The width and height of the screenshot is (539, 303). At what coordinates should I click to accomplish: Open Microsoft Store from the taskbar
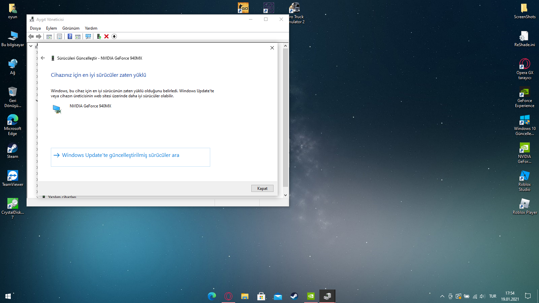tap(261, 296)
